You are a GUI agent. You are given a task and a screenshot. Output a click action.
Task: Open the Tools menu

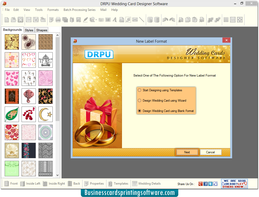click(39, 10)
